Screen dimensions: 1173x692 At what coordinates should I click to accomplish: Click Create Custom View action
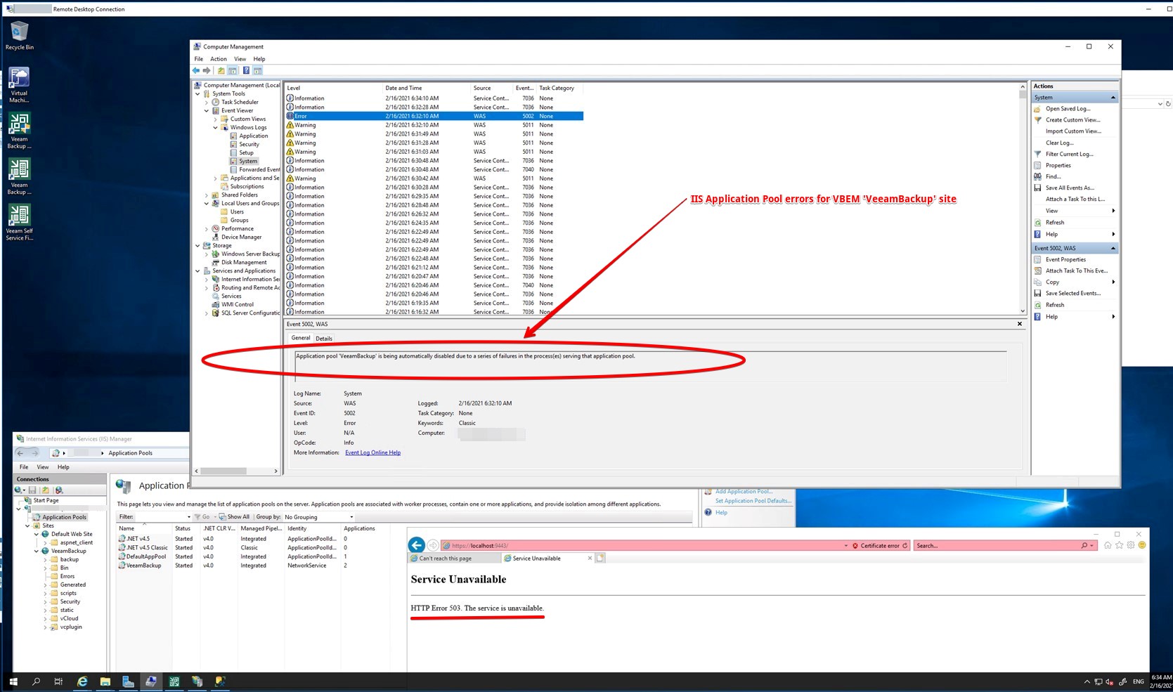1072,120
